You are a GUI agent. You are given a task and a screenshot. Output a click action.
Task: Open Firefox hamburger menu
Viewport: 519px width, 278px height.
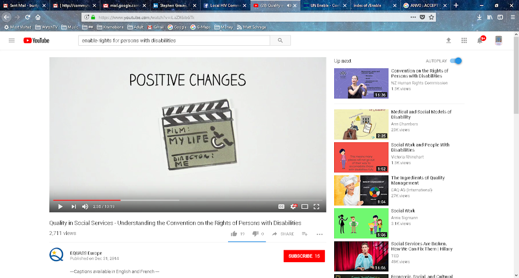point(512,17)
